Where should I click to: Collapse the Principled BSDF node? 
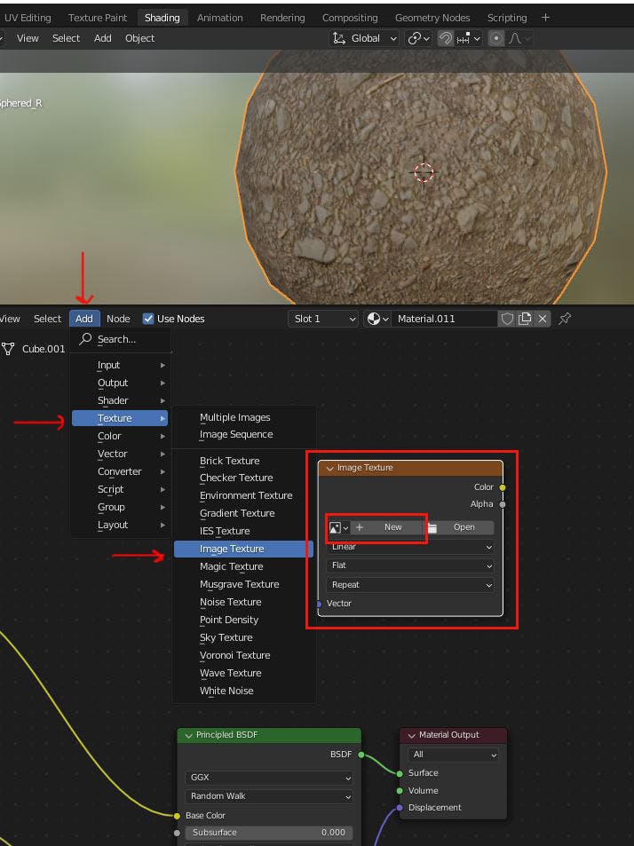187,735
